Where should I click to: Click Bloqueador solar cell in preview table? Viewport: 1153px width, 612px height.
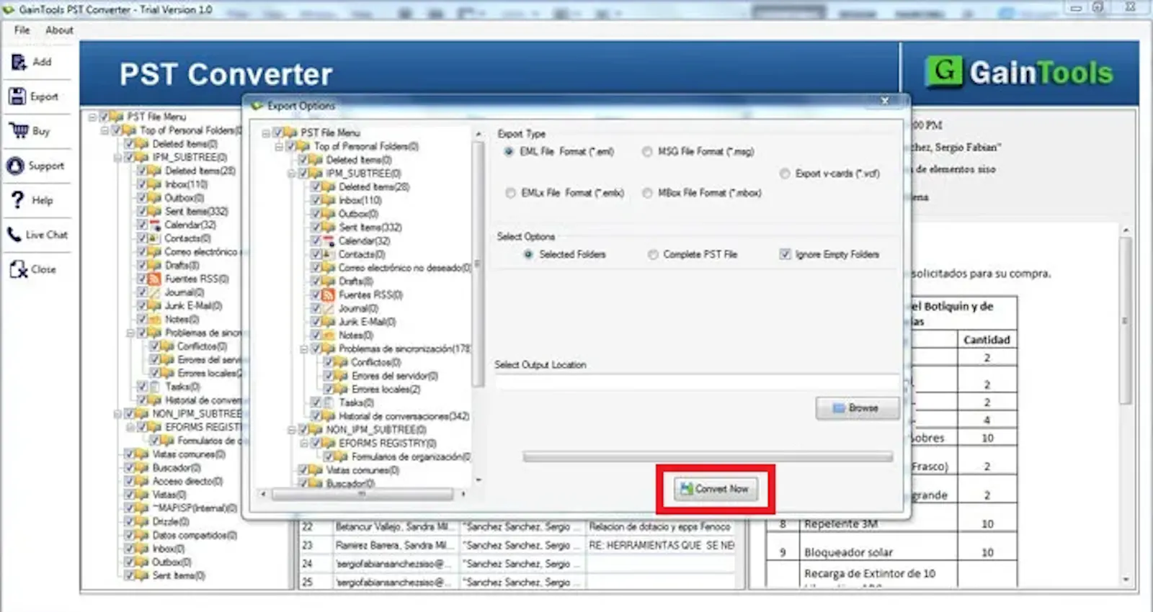[878, 552]
